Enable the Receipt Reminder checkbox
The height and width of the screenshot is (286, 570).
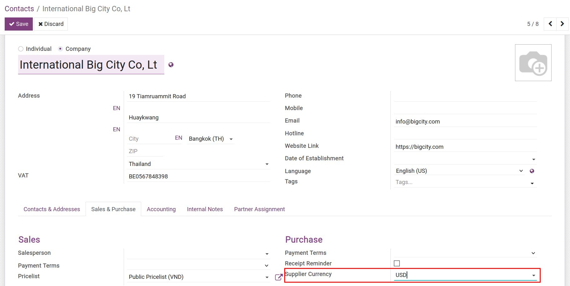397,264
